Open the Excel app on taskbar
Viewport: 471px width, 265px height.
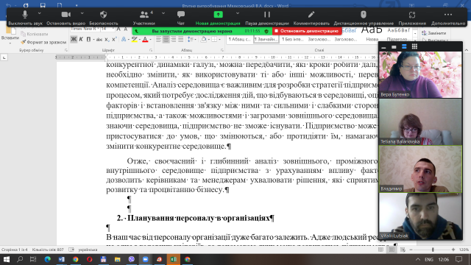(x=174, y=259)
